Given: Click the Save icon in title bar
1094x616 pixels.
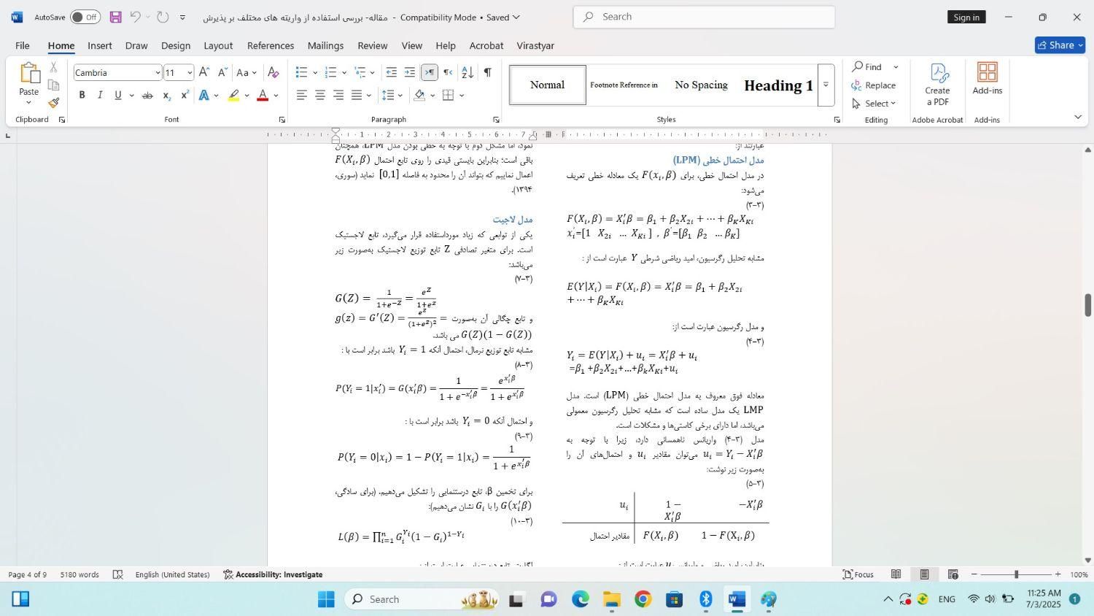Looking at the screenshot, I should [x=115, y=17].
